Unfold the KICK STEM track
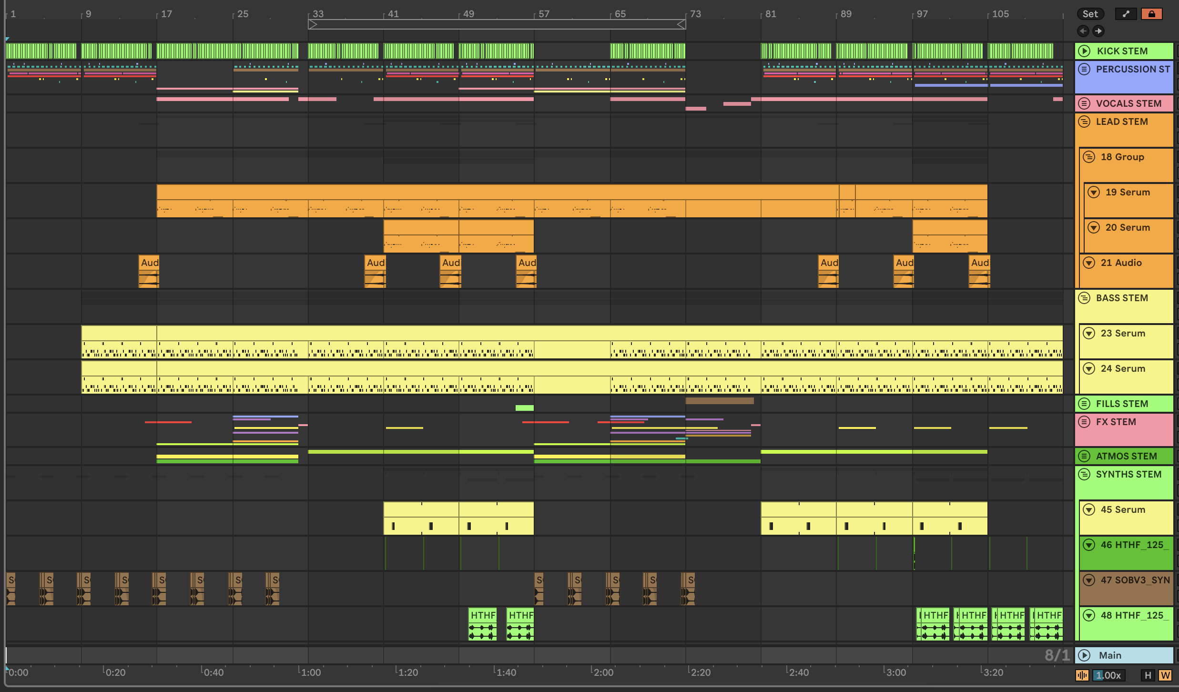Screen dimensions: 1179x692 tap(1085, 51)
